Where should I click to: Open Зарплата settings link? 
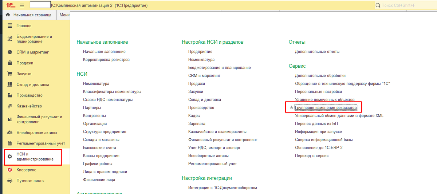click(197, 124)
